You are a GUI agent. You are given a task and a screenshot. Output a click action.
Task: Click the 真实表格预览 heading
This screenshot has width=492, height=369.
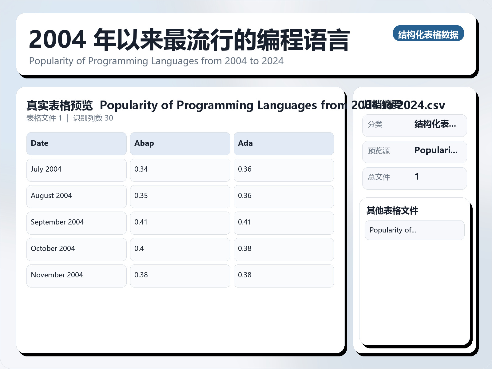pyautogui.click(x=60, y=105)
